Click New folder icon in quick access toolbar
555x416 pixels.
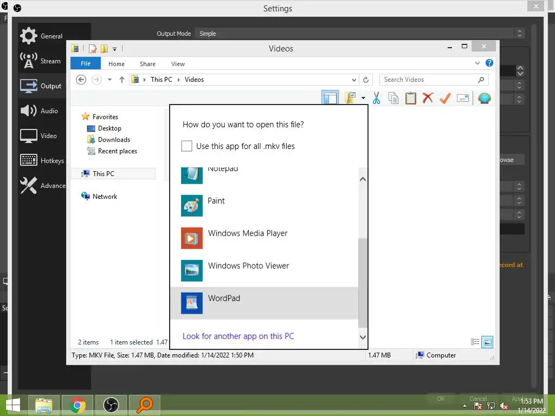pos(104,48)
